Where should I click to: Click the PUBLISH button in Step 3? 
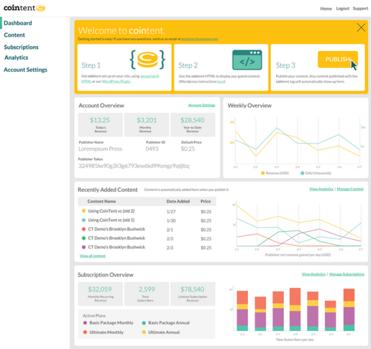337,59
